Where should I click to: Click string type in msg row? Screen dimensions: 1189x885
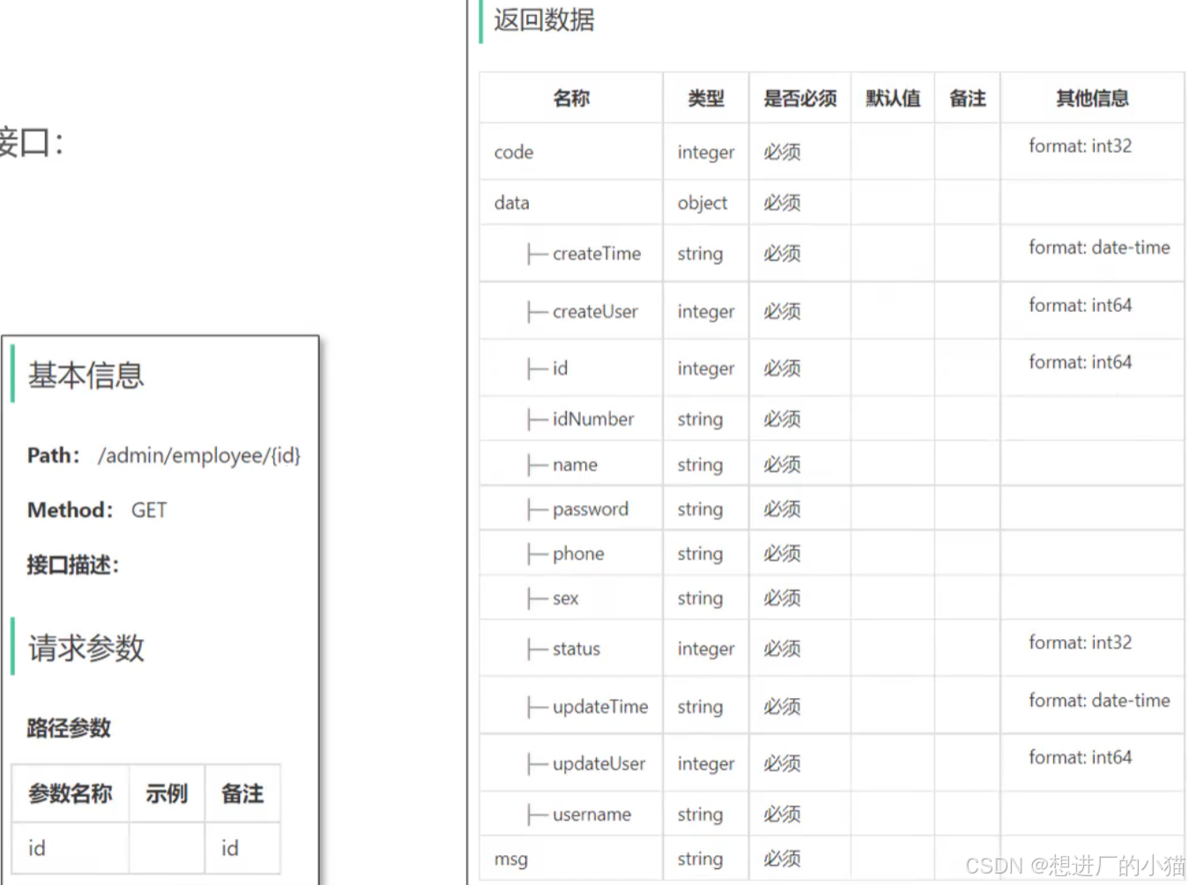point(700,859)
